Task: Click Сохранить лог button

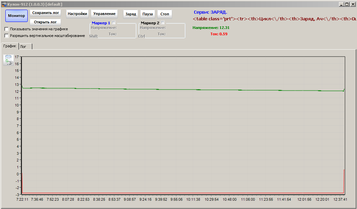Action: (46, 13)
